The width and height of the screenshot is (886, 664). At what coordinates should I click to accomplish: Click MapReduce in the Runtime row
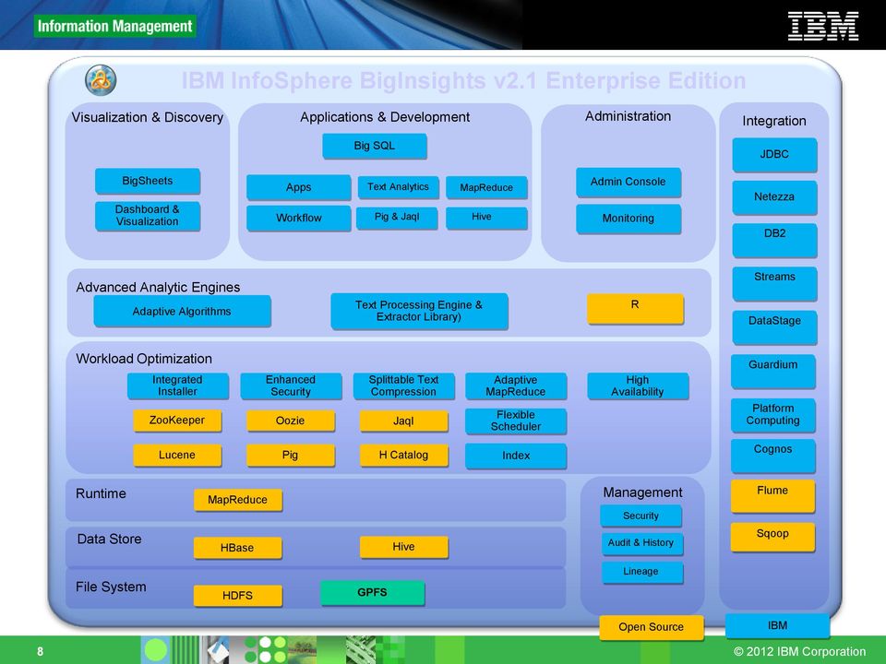tap(238, 500)
